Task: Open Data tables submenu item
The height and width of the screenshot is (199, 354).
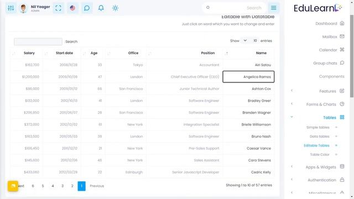Action: [x=320, y=137]
